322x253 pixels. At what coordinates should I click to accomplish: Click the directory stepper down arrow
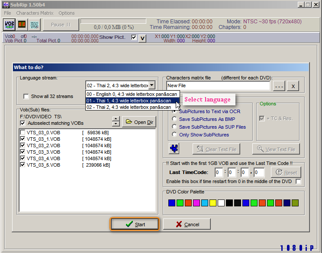point(116,123)
